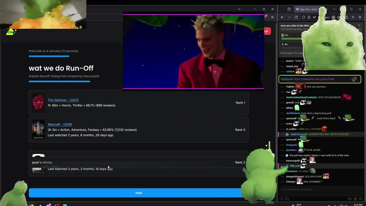List all tabs in chat browser
366x206 pixels.
pos(334,9)
